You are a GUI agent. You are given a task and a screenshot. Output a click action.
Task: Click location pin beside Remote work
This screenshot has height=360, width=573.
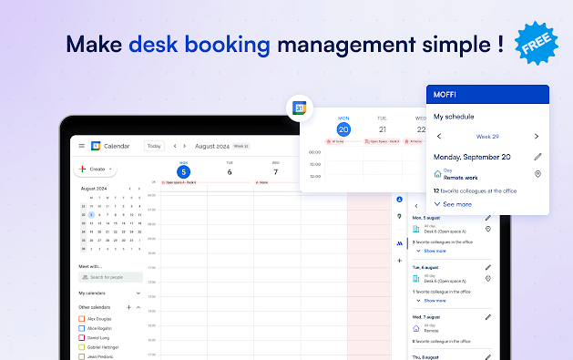tap(537, 174)
